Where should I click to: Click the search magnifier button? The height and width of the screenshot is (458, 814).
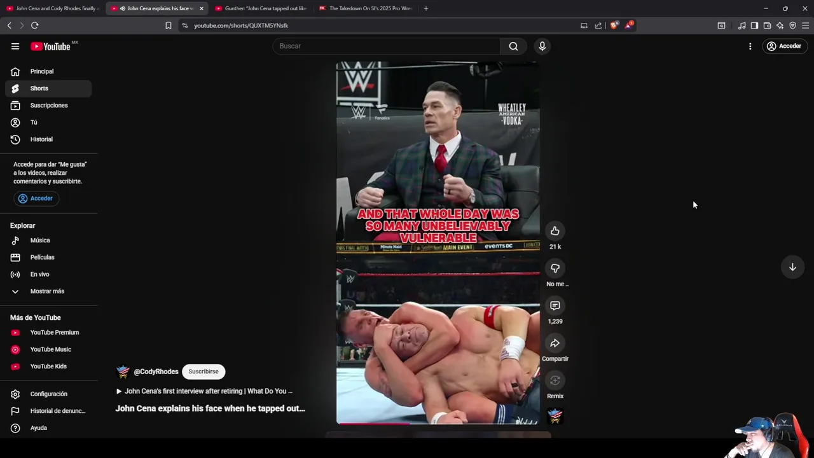(513, 46)
